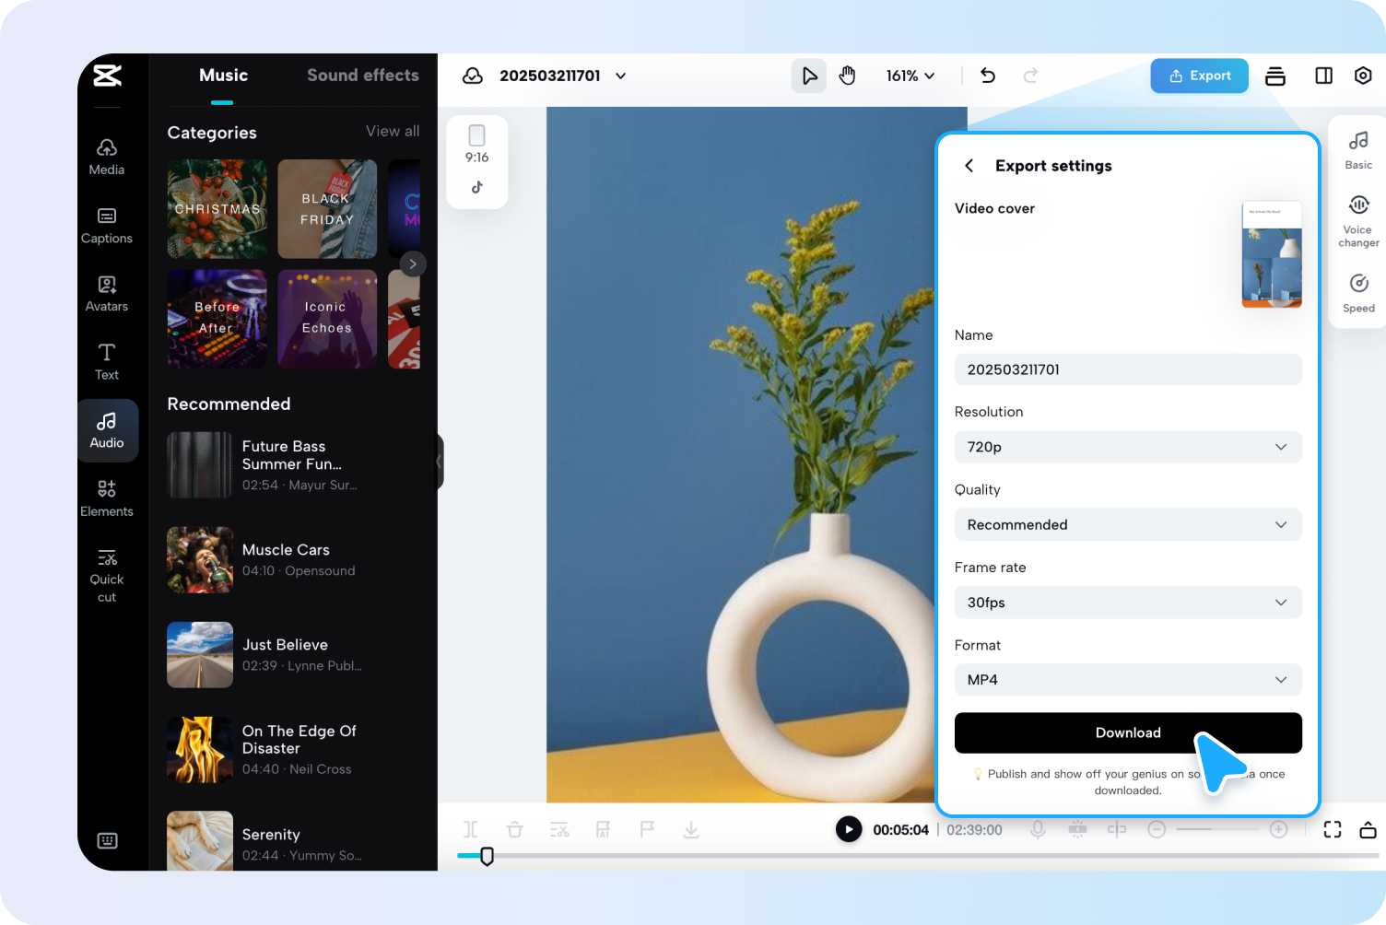The width and height of the screenshot is (1386, 925).
Task: Activate the hand pan tool
Action: pyautogui.click(x=848, y=76)
